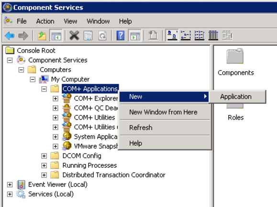The height and width of the screenshot is (207, 277).
Task: Collapse the COM+ Applications node
Action: (44, 89)
